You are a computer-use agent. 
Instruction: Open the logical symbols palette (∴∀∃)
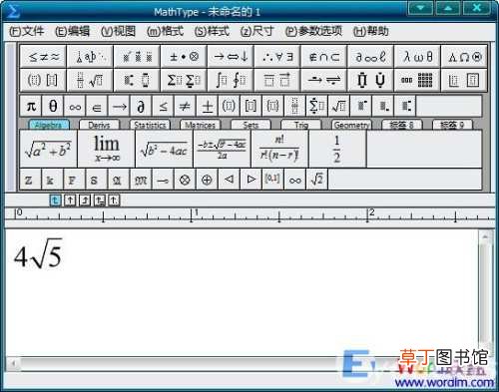[x=277, y=57]
